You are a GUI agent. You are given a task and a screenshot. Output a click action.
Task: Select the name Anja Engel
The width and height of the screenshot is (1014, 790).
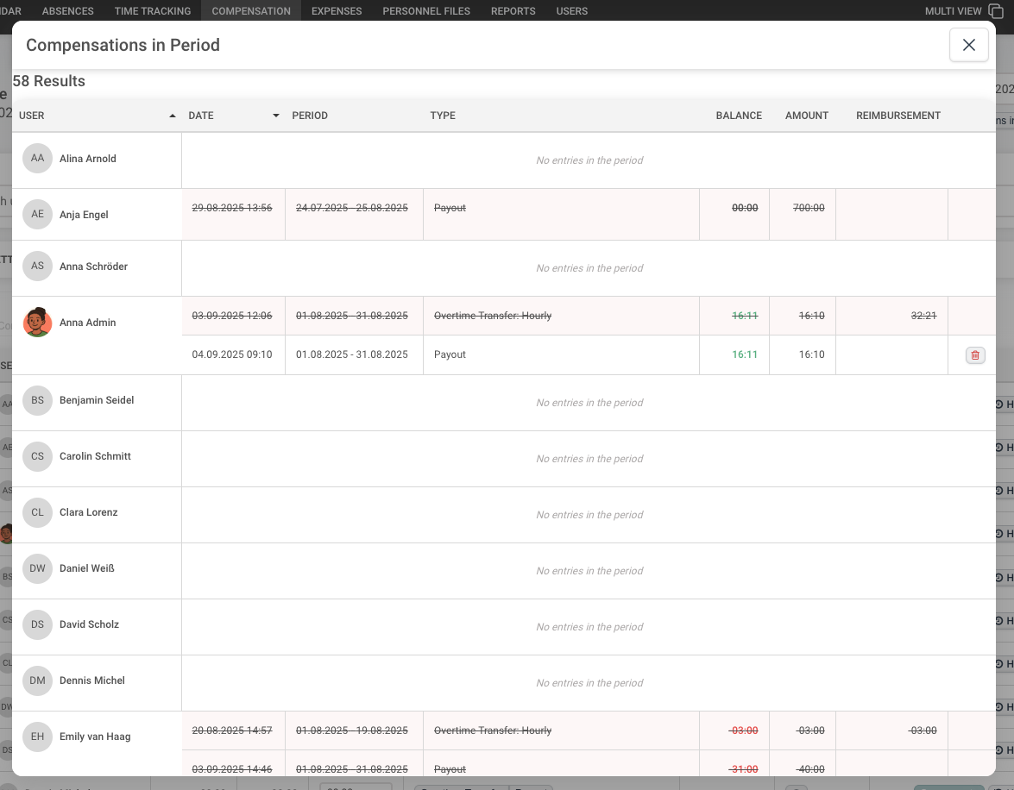coord(84,215)
